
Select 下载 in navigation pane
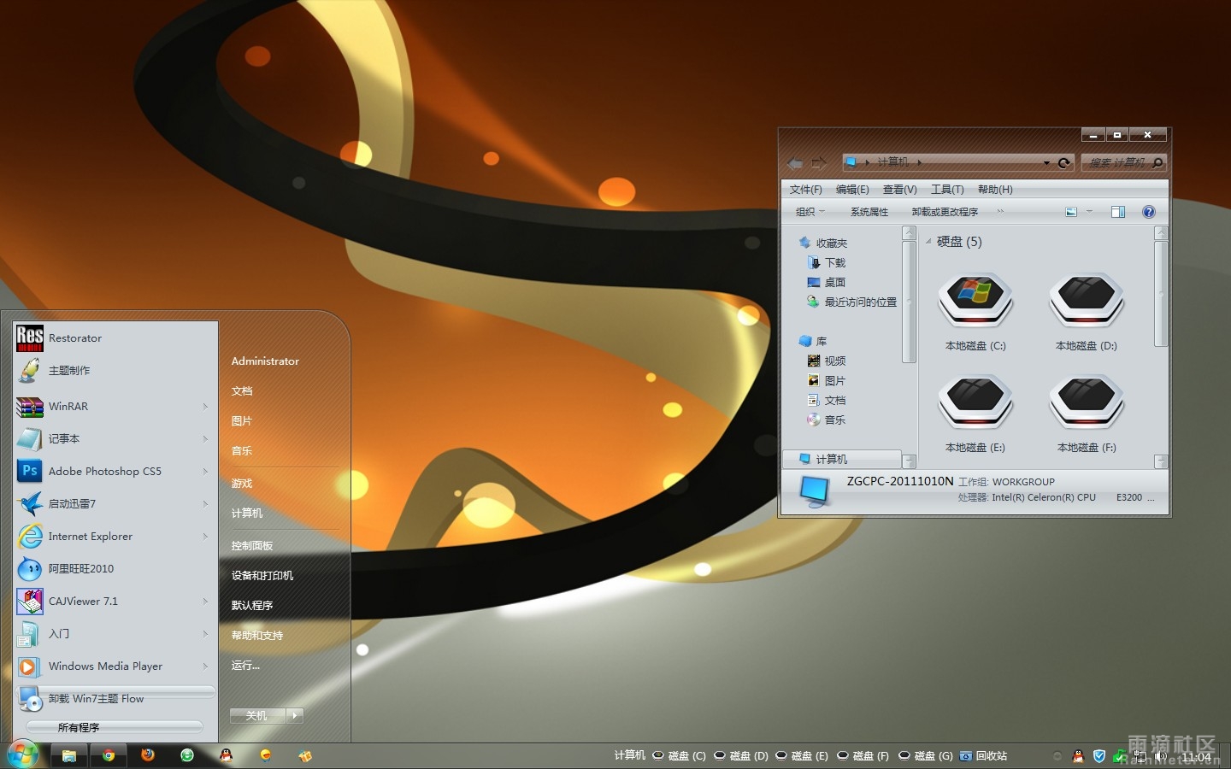(827, 263)
